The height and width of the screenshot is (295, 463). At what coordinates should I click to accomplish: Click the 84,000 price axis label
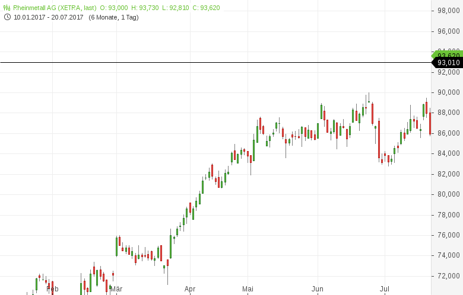coord(449,153)
